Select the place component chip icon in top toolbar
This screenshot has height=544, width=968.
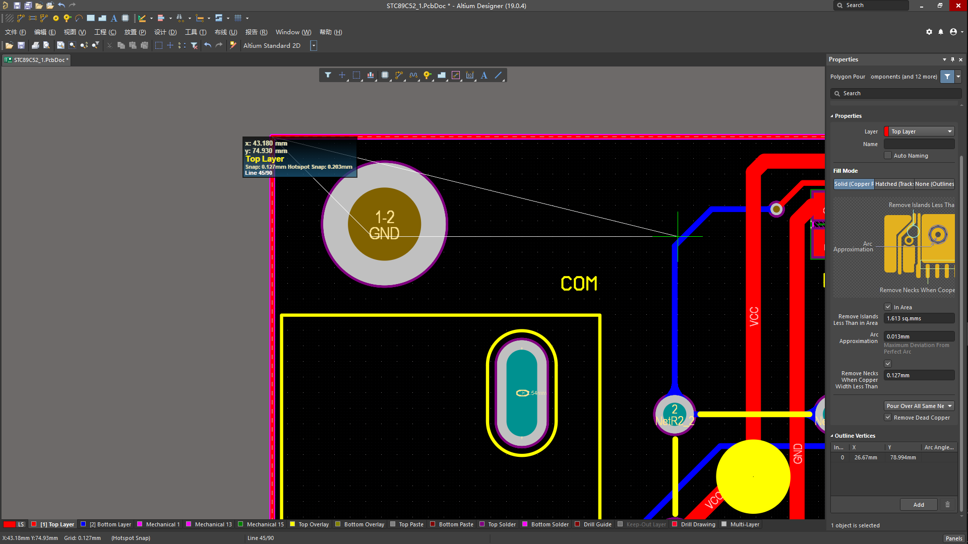click(126, 18)
